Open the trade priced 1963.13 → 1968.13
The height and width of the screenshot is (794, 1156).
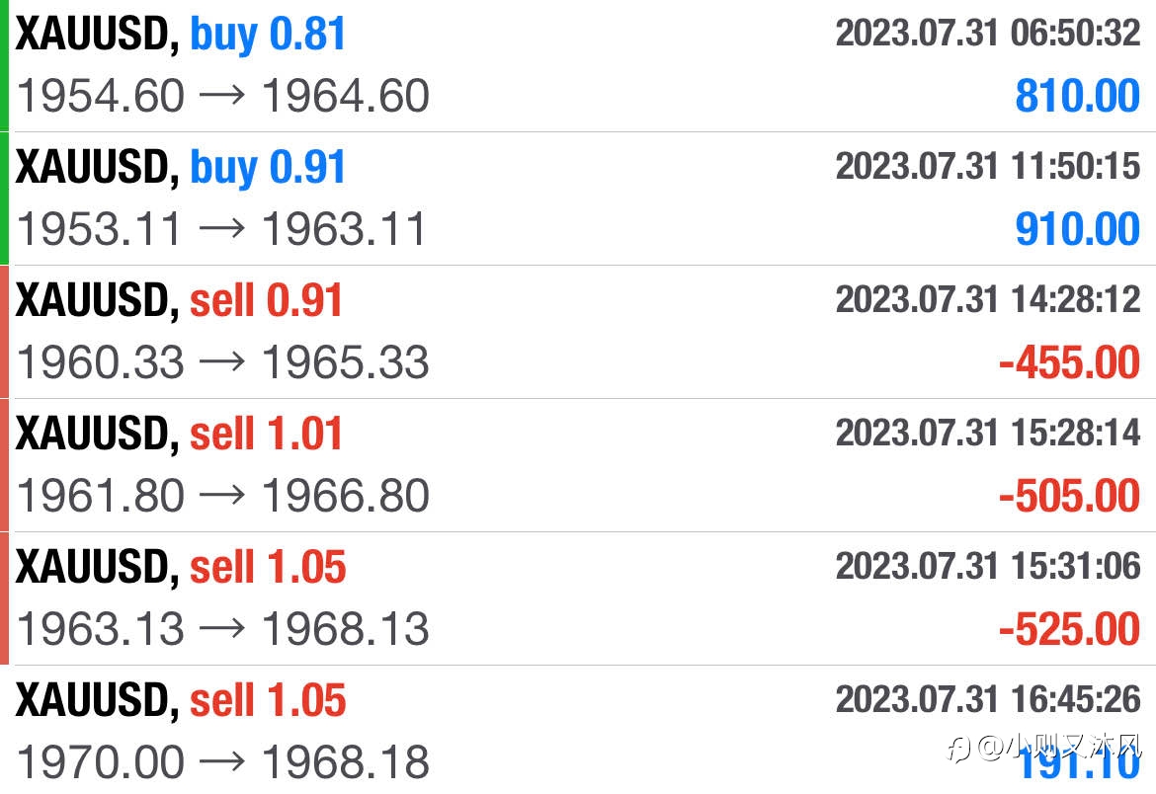[578, 598]
